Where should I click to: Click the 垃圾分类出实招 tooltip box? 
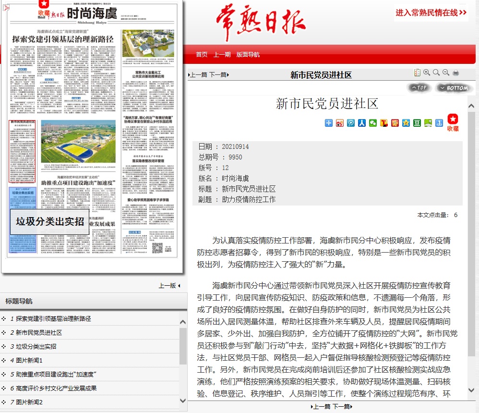coord(50,222)
